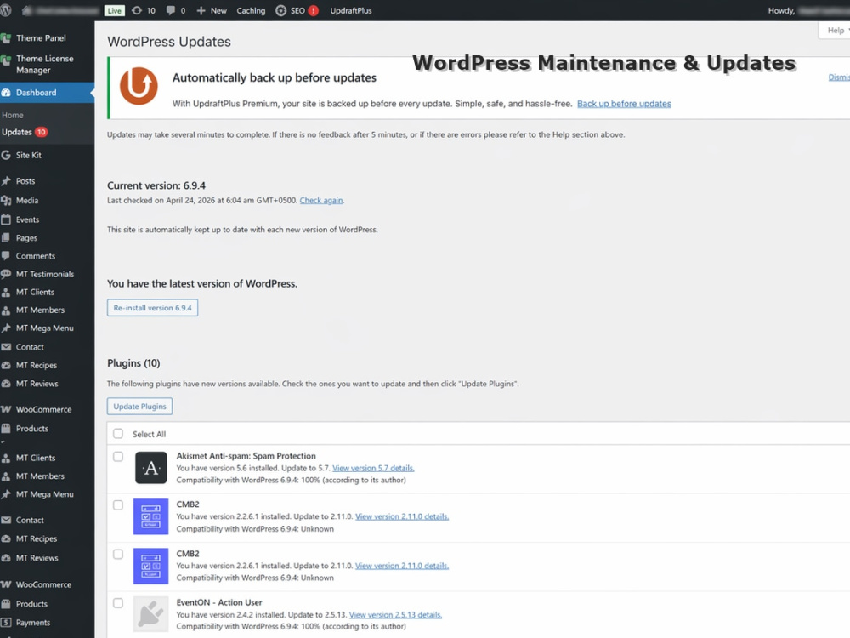Click the admin bar updates icon showing 10
Screen dimensions: 850x638
tap(137, 10)
